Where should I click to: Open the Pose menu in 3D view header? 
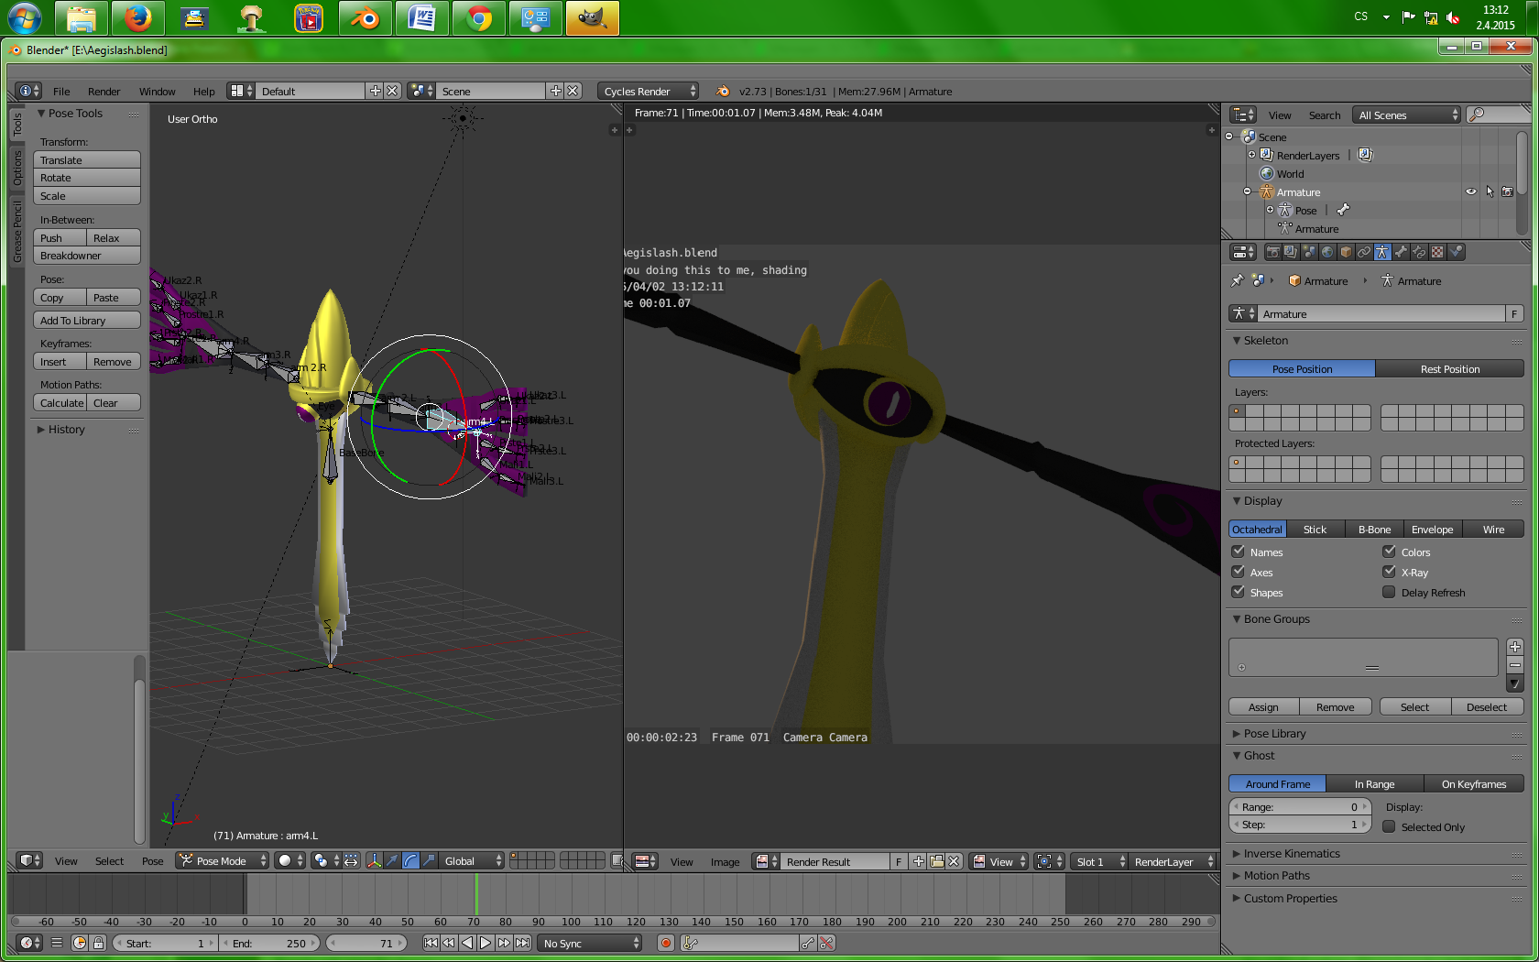pos(152,861)
